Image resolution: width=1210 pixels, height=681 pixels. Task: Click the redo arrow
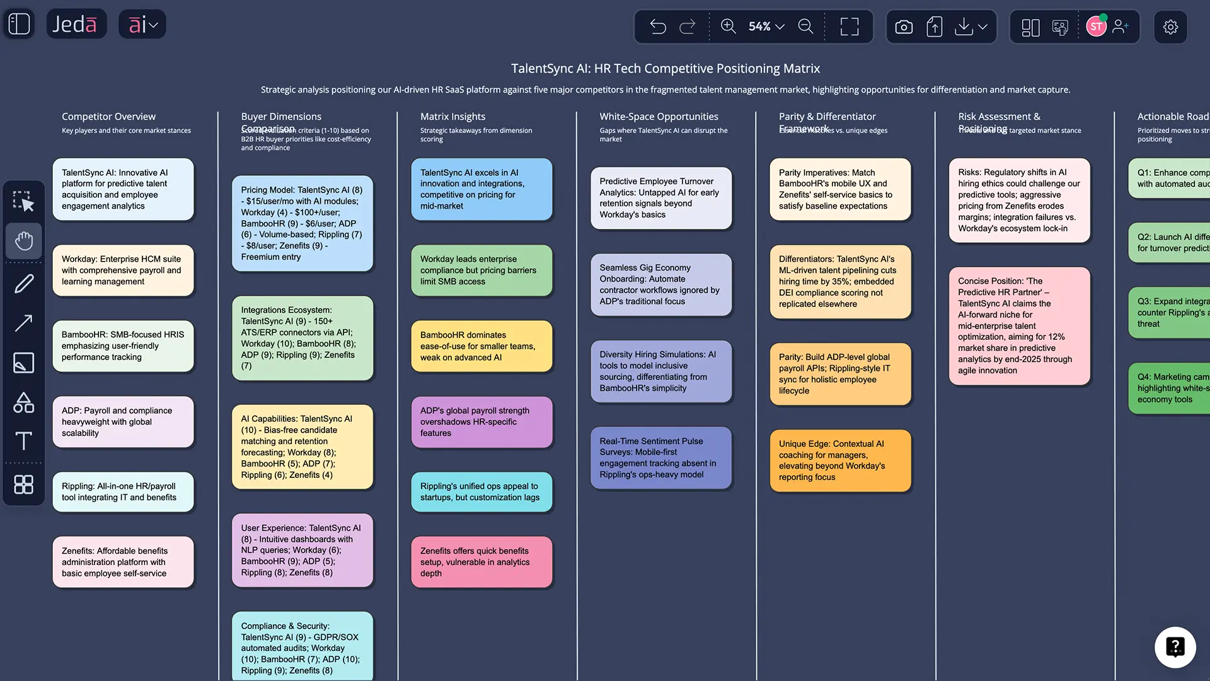click(x=688, y=26)
